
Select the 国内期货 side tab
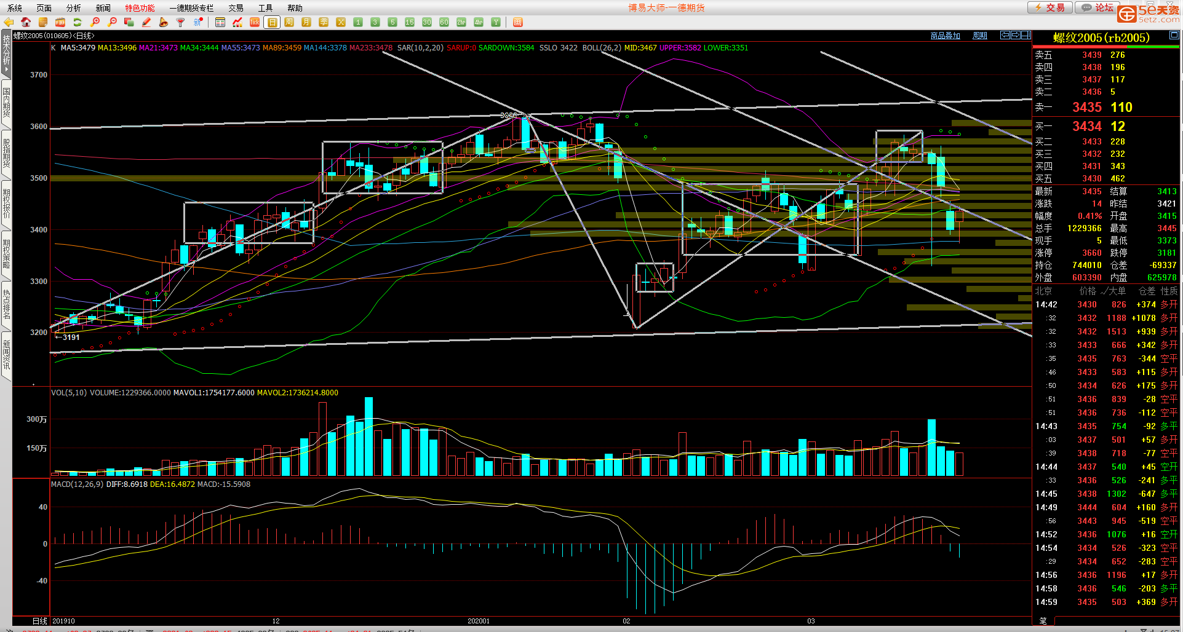pos(6,102)
